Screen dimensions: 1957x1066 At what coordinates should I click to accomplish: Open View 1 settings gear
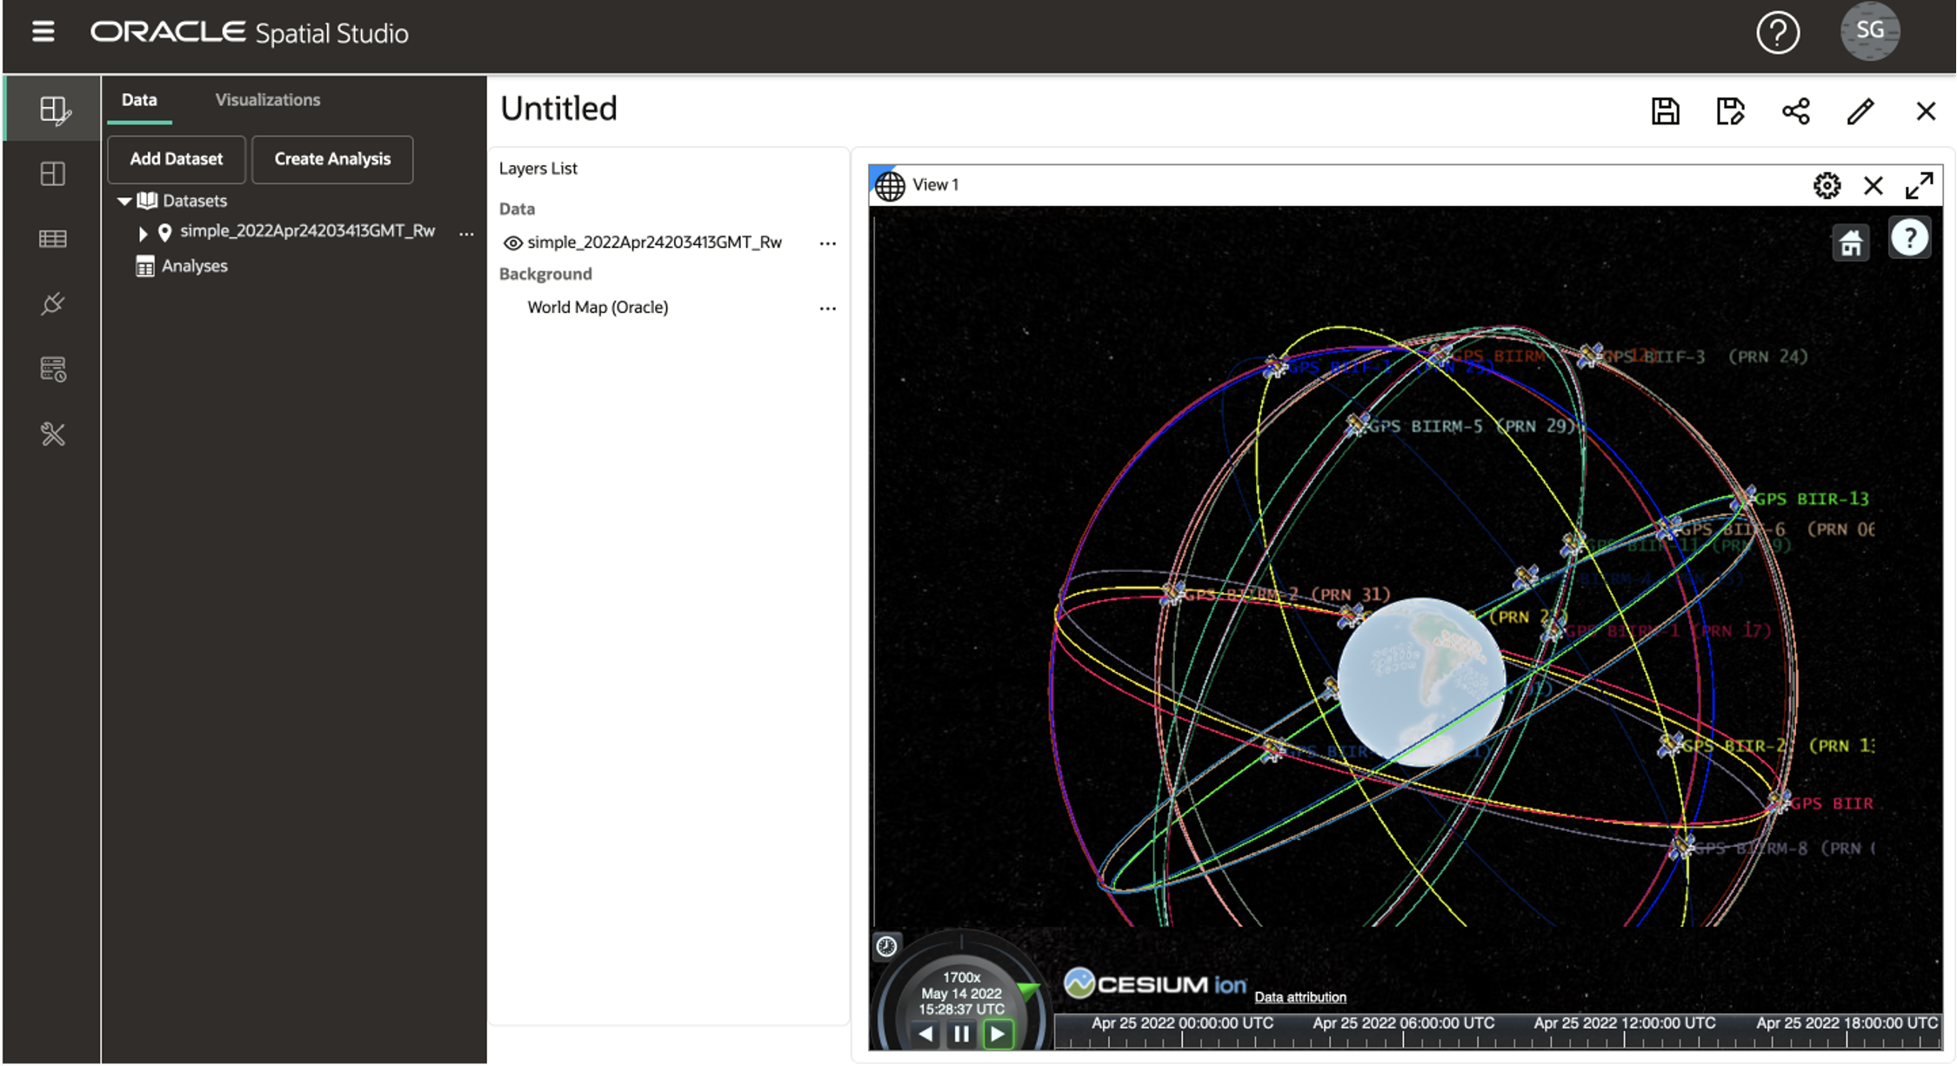1826,185
